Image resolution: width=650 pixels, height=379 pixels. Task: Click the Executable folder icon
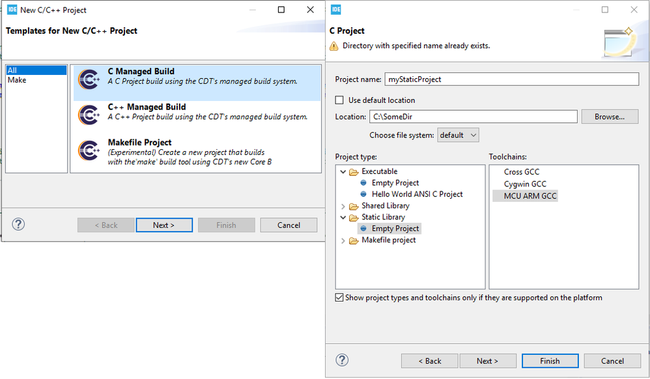pos(354,172)
